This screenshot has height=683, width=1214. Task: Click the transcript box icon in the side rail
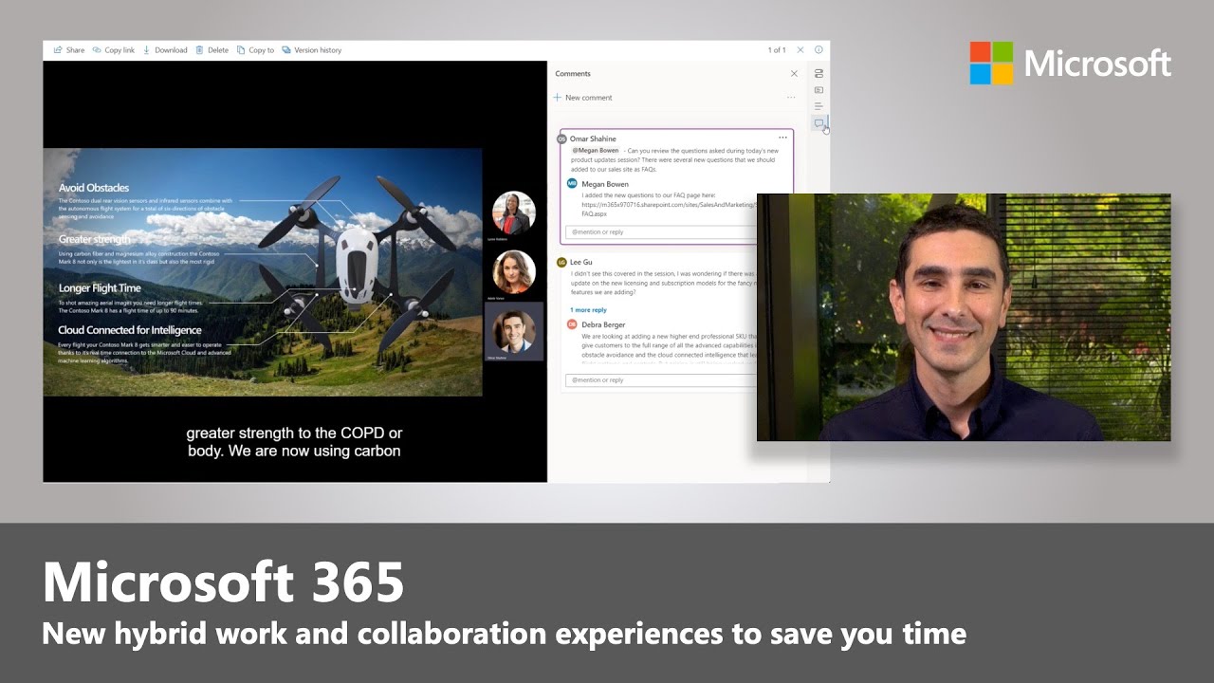pyautogui.click(x=819, y=90)
